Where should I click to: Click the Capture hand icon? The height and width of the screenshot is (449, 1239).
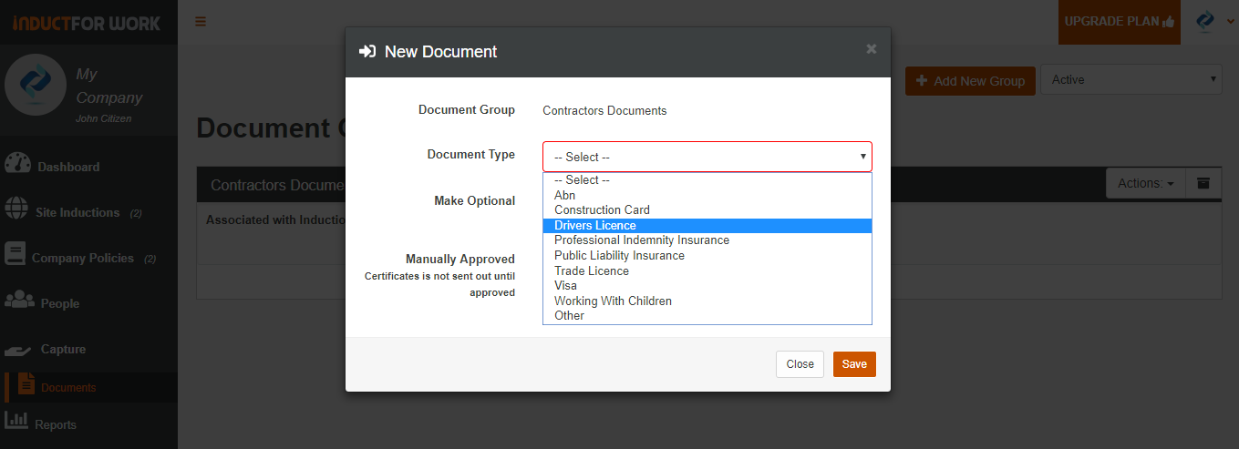(19, 349)
